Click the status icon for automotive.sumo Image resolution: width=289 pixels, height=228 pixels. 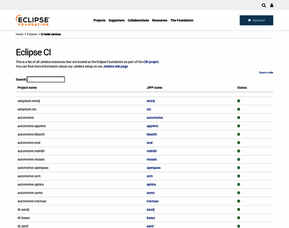pyautogui.click(x=238, y=193)
